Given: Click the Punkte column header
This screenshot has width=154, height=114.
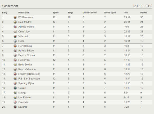Looking at the screenshot, I should point(144,13).
